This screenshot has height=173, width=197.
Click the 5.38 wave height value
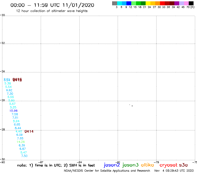coord(7,83)
